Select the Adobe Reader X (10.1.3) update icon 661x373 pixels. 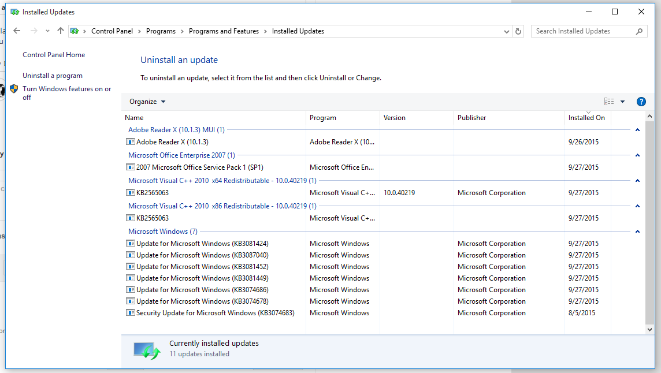(x=130, y=142)
